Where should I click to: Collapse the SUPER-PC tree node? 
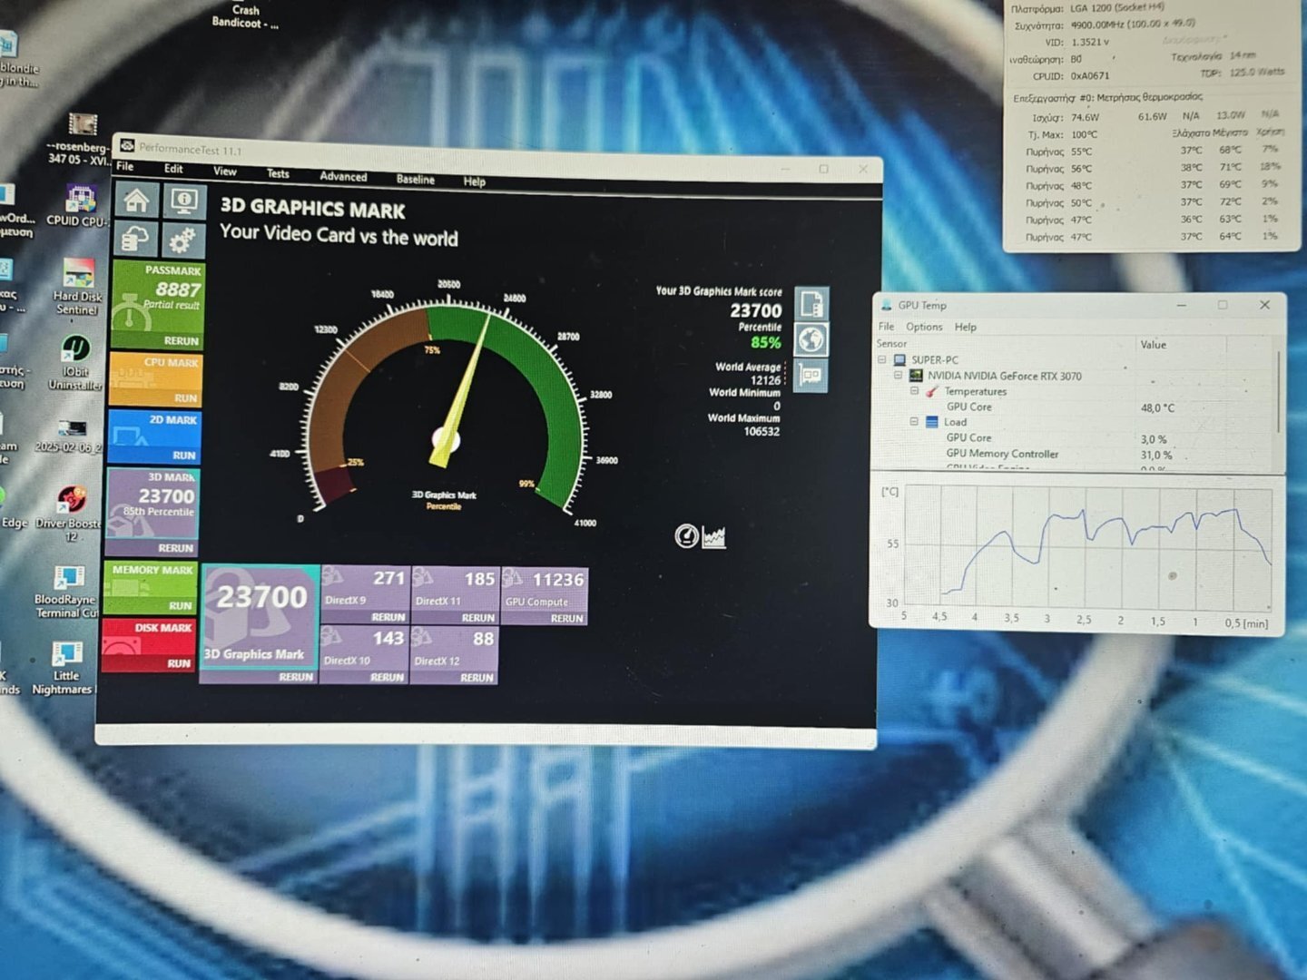(x=881, y=359)
